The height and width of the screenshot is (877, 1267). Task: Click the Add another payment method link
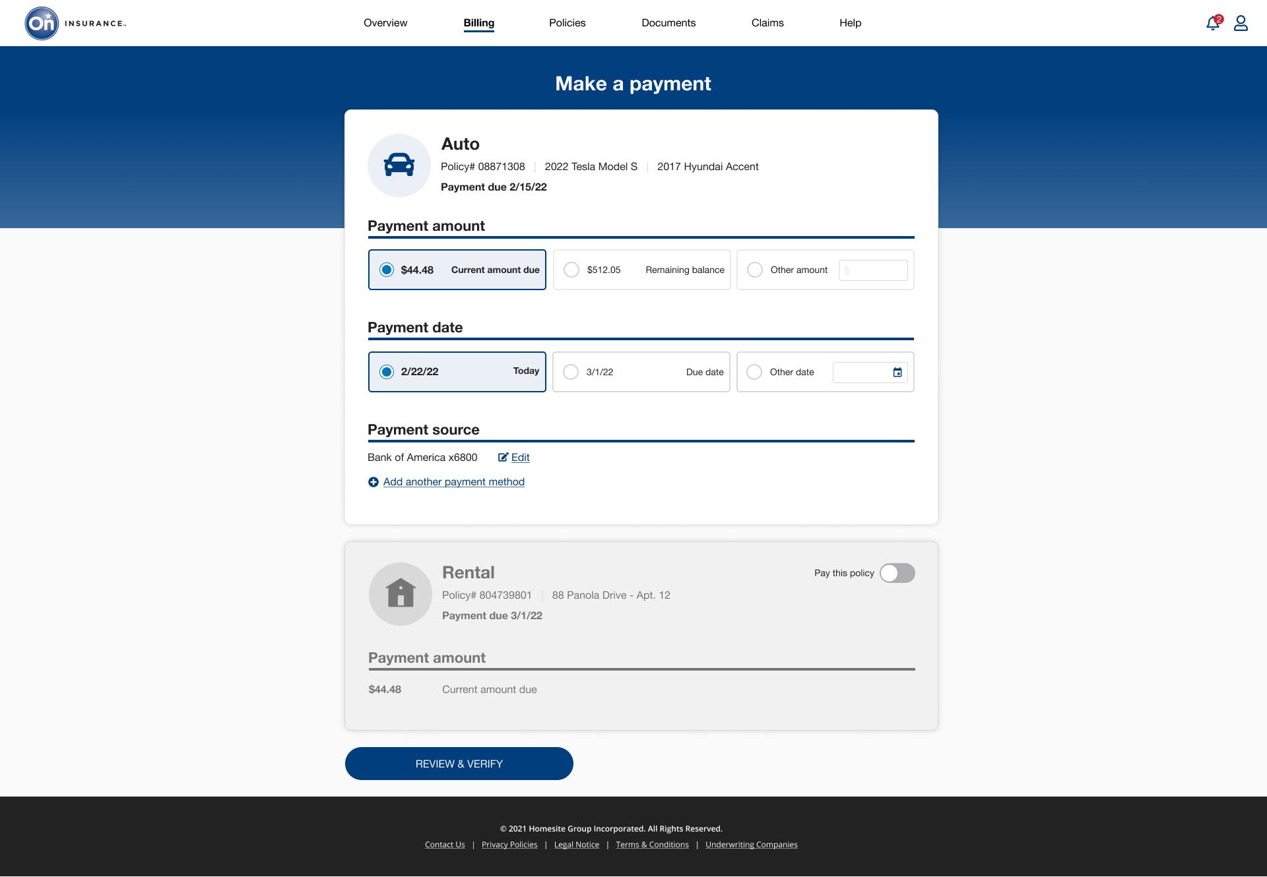tap(453, 482)
